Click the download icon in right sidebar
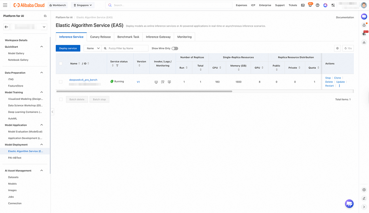This screenshot has height=213, width=369. coord(364,42)
